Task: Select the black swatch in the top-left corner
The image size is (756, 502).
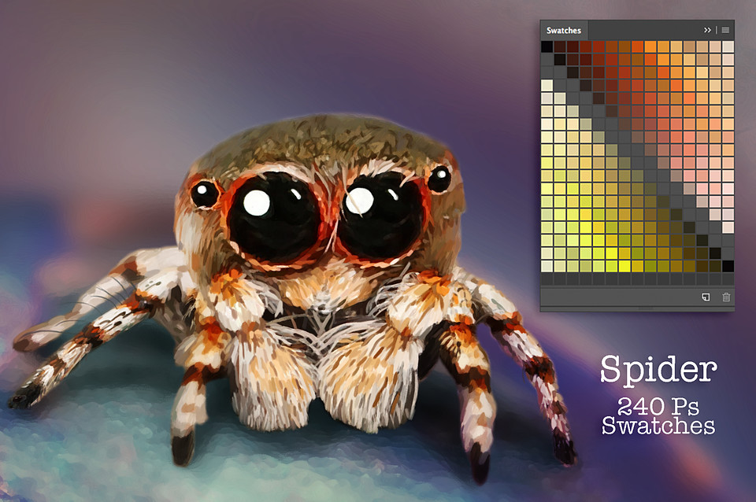Action: point(547,47)
